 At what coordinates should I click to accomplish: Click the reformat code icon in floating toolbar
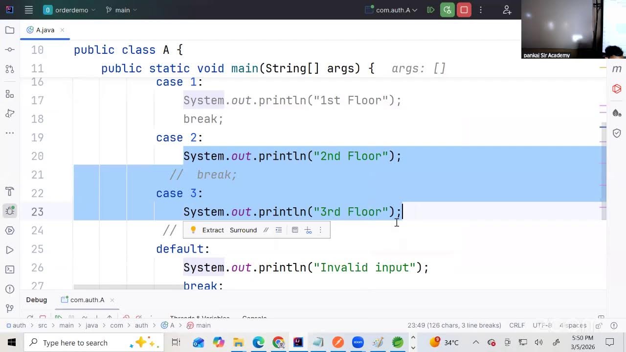click(279, 230)
